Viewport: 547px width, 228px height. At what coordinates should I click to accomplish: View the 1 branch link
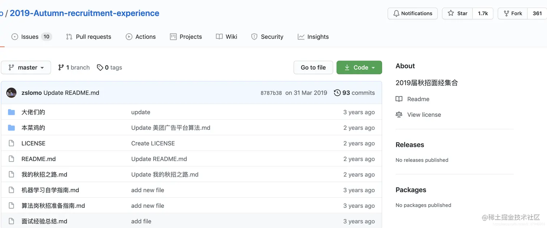[x=74, y=68]
